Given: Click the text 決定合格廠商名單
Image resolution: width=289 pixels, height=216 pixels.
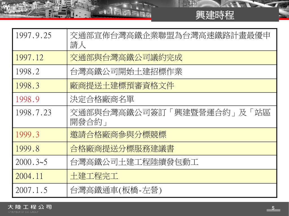Looking at the screenshot, I should (x=102, y=99).
